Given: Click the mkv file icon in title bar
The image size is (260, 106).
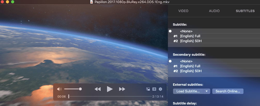Looking at the screenshot, I should point(92,2).
